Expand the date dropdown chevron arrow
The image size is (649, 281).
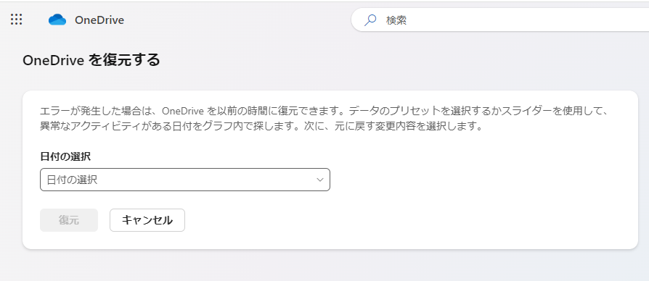tap(320, 180)
